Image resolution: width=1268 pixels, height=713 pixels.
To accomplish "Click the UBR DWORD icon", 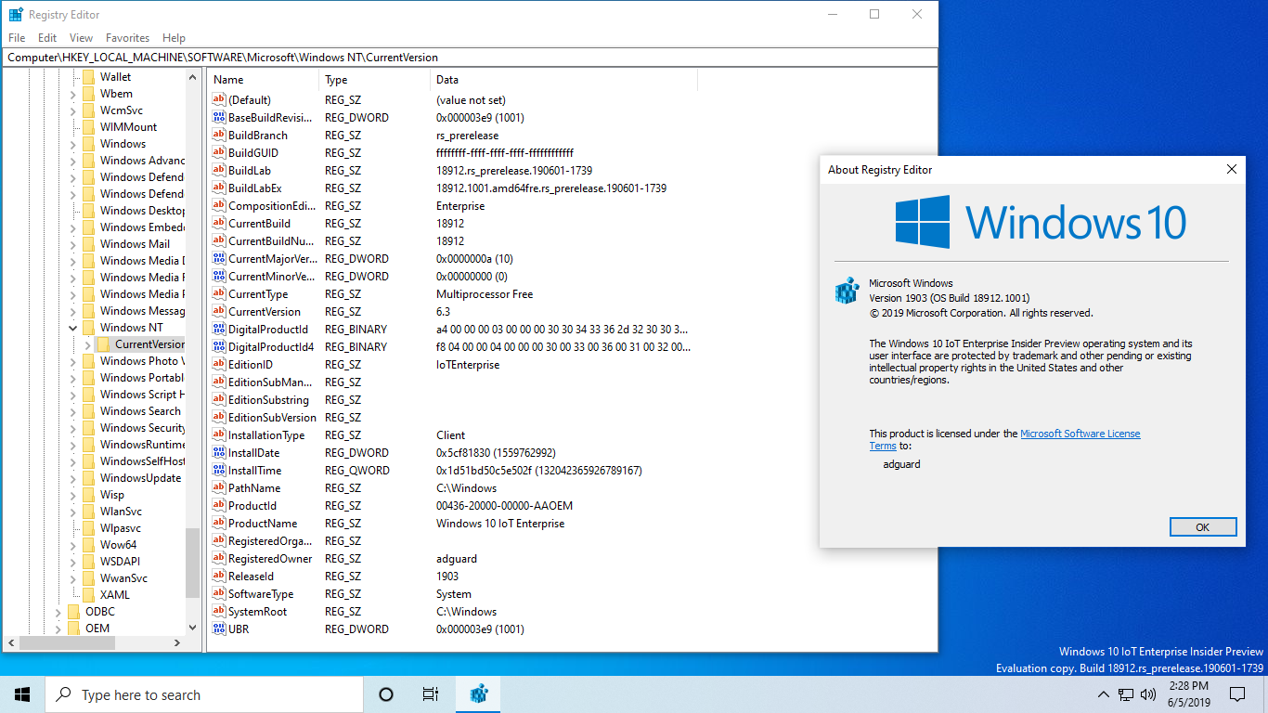I will coord(219,629).
